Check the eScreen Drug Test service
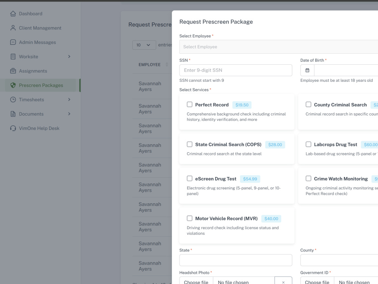This screenshot has height=284, width=378. 189,178
